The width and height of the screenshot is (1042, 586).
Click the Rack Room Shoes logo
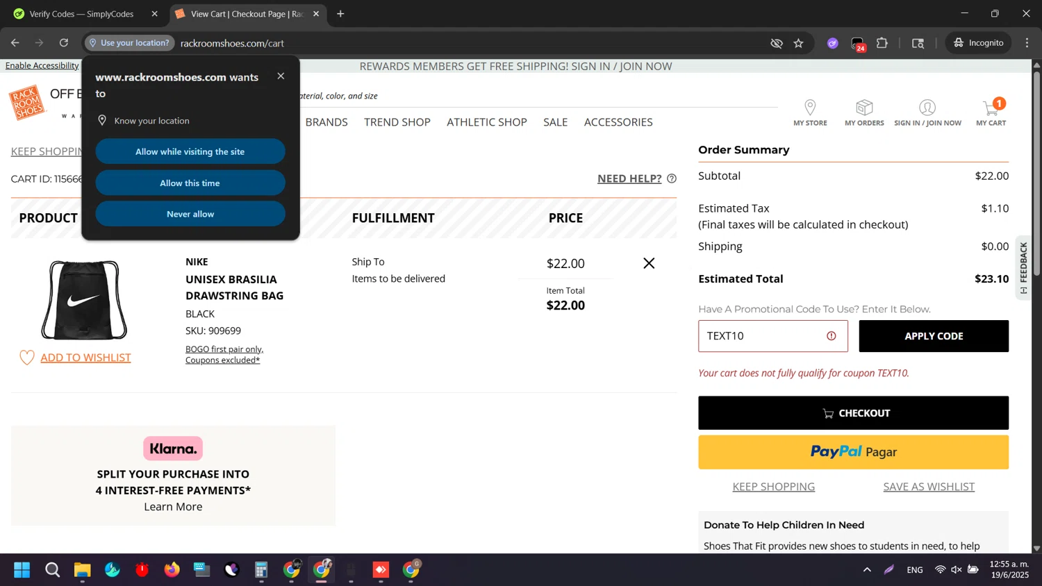[27, 103]
